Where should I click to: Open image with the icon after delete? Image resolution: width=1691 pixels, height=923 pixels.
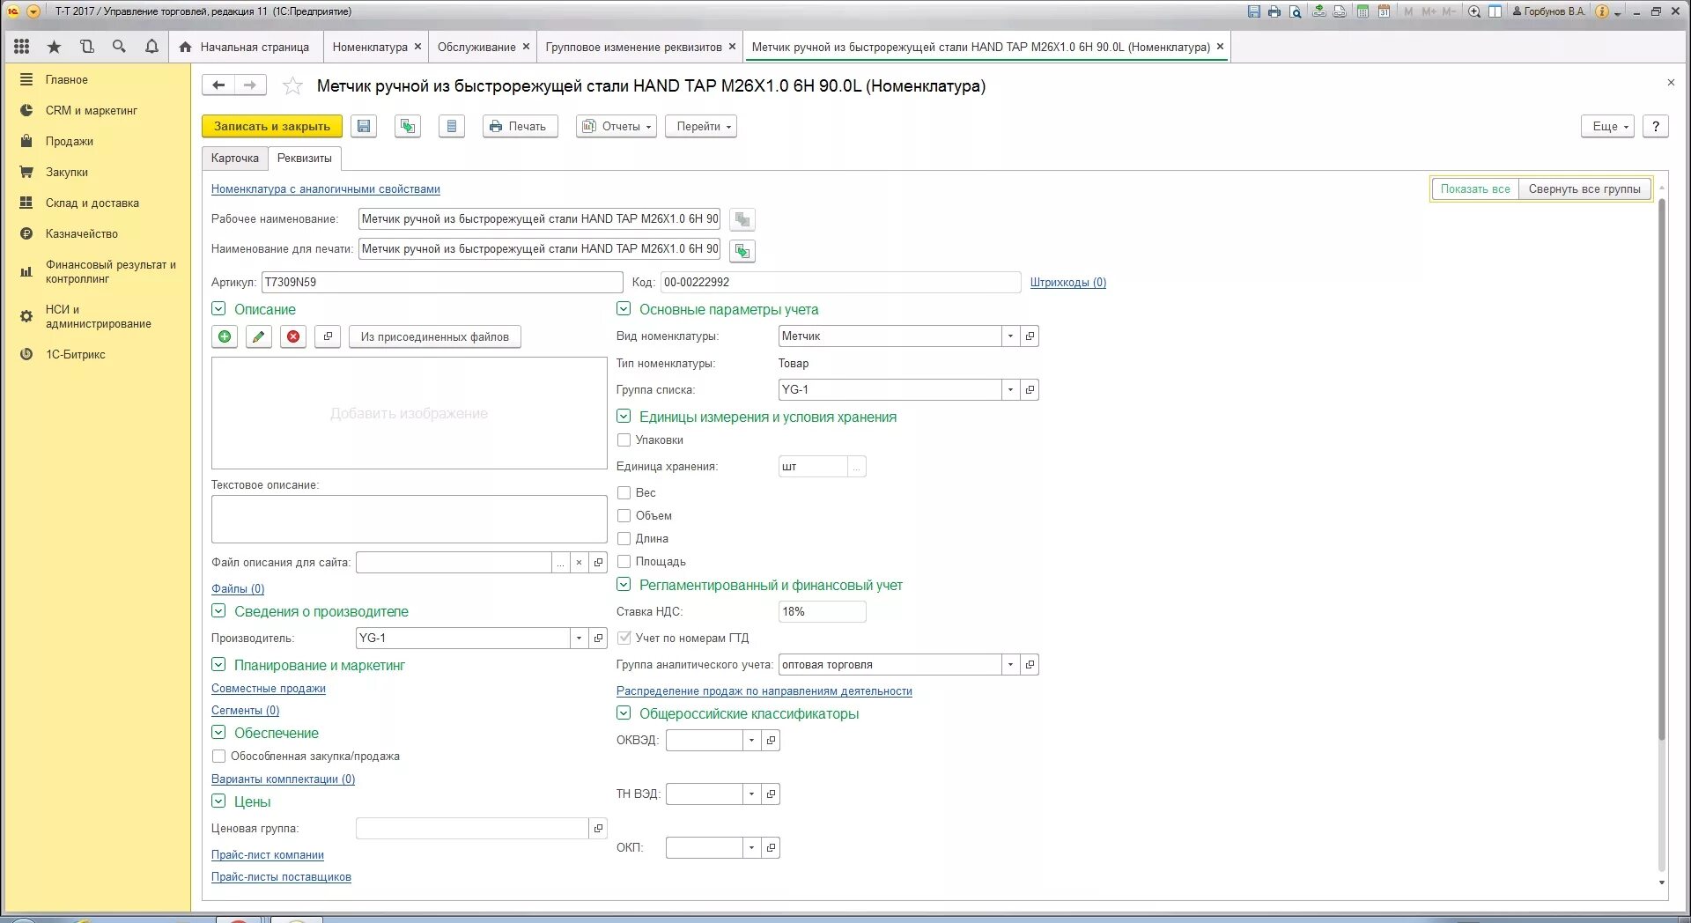tap(328, 336)
